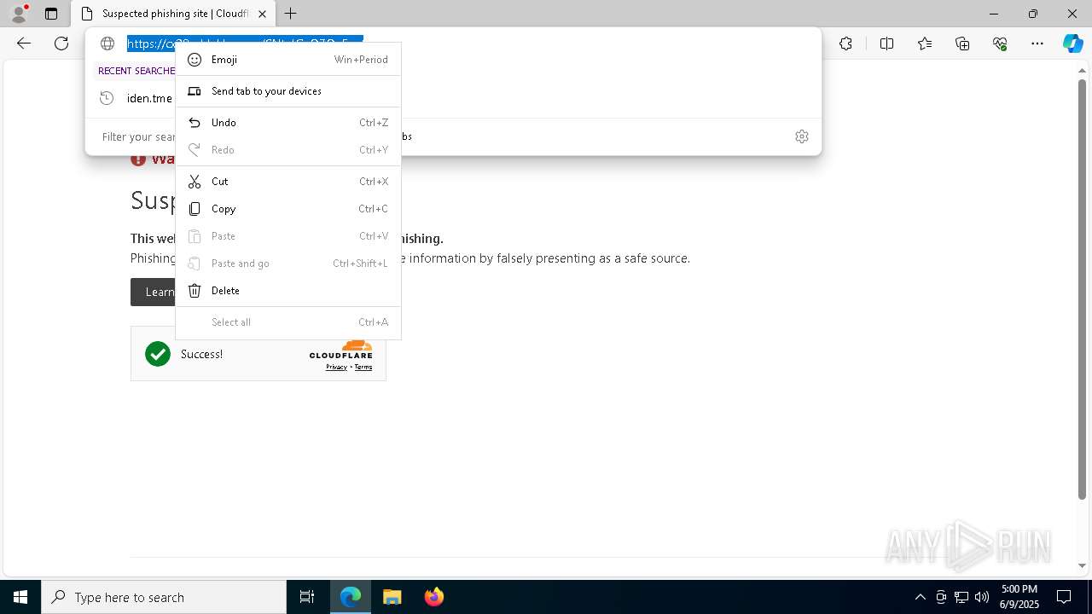Open the notification center icon

tap(1064, 597)
